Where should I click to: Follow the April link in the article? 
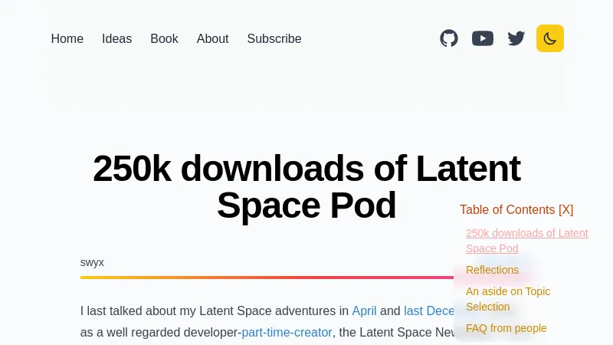tap(364, 310)
